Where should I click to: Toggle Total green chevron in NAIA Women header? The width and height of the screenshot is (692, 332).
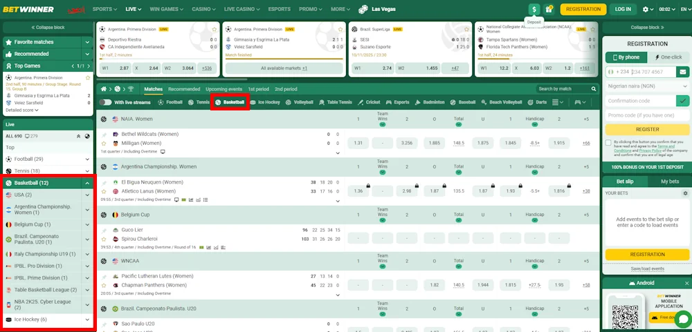459,125
